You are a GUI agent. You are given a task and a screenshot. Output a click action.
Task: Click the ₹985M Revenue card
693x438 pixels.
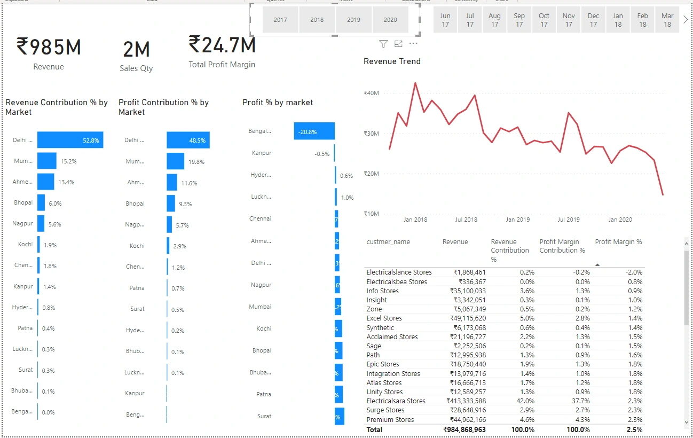tap(49, 53)
